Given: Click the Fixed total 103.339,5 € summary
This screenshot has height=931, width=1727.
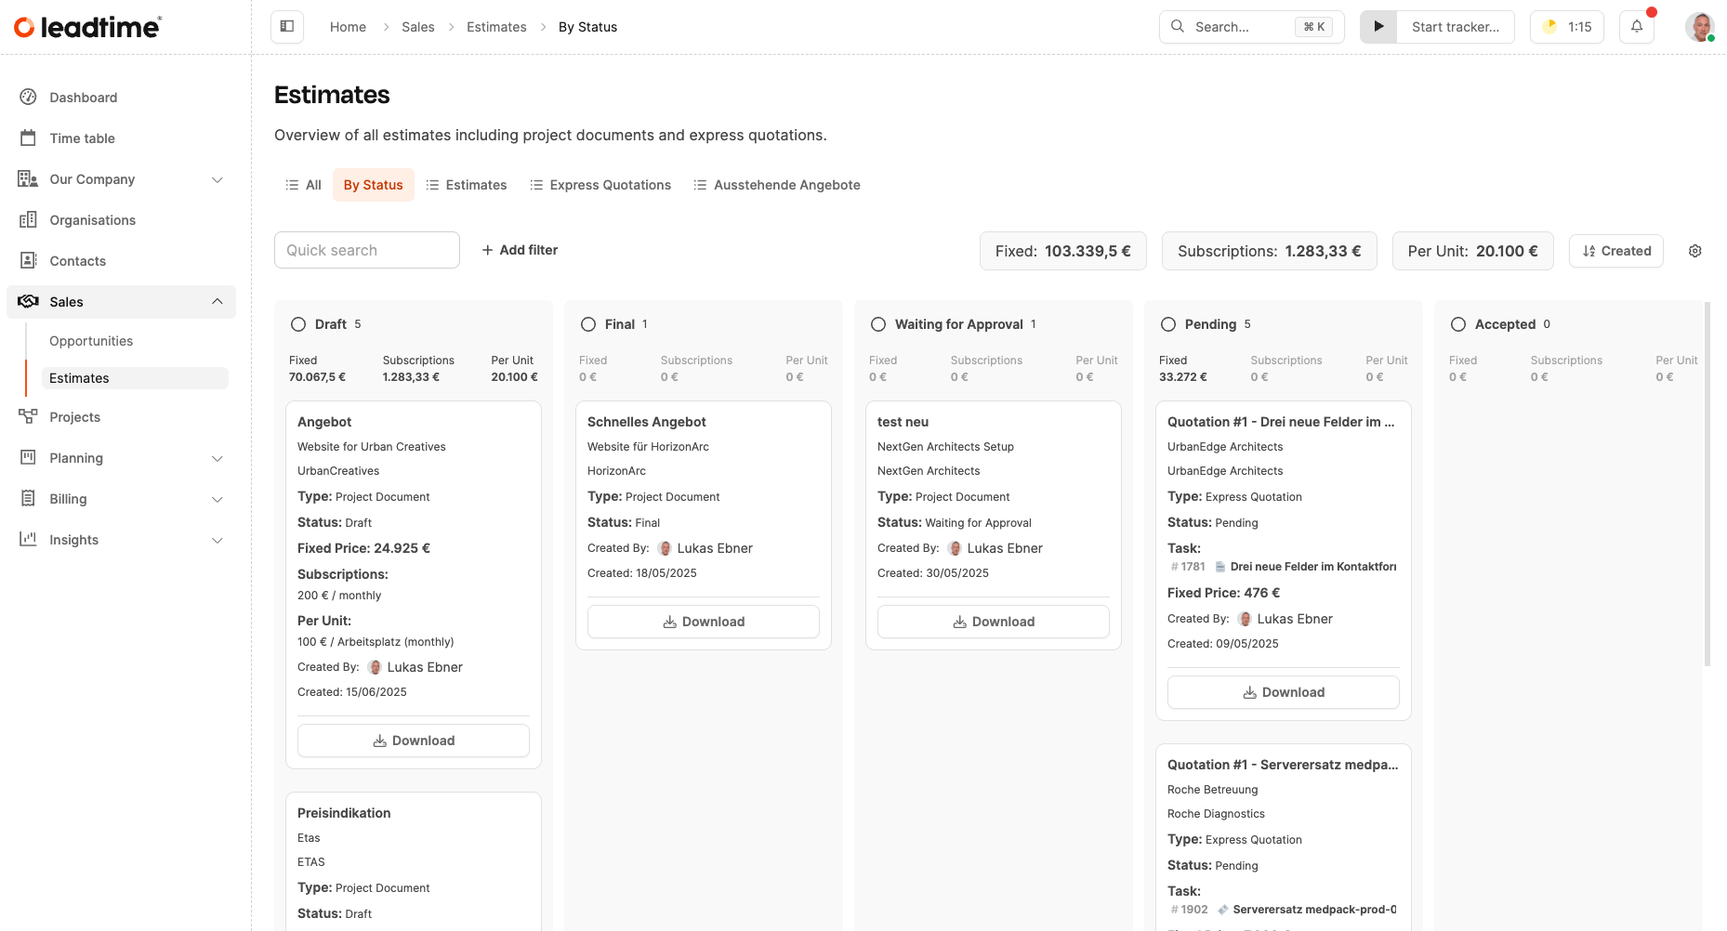Looking at the screenshot, I should [1063, 251].
